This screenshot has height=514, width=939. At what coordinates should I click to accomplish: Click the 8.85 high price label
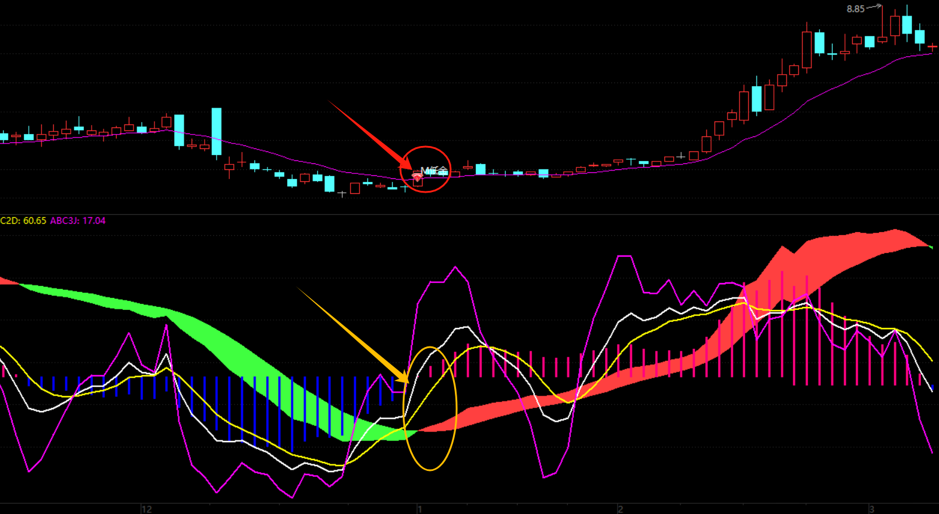pos(855,9)
